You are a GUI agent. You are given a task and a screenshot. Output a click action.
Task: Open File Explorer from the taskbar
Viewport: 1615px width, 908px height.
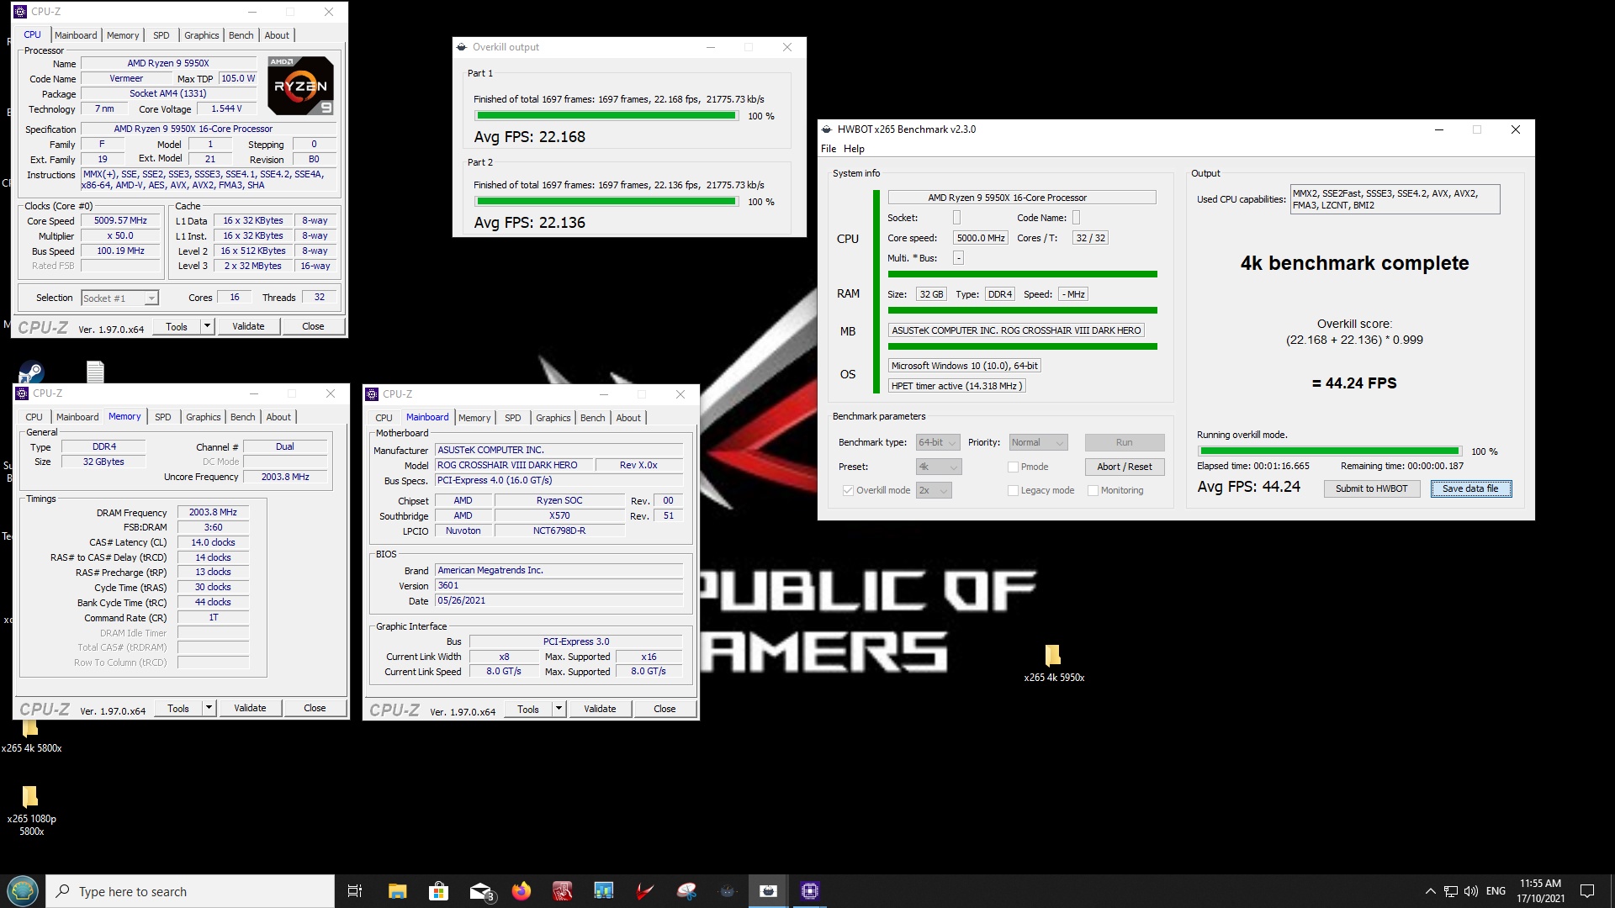[397, 891]
